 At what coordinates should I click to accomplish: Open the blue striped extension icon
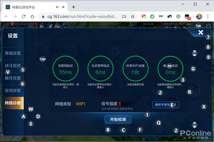point(161,16)
